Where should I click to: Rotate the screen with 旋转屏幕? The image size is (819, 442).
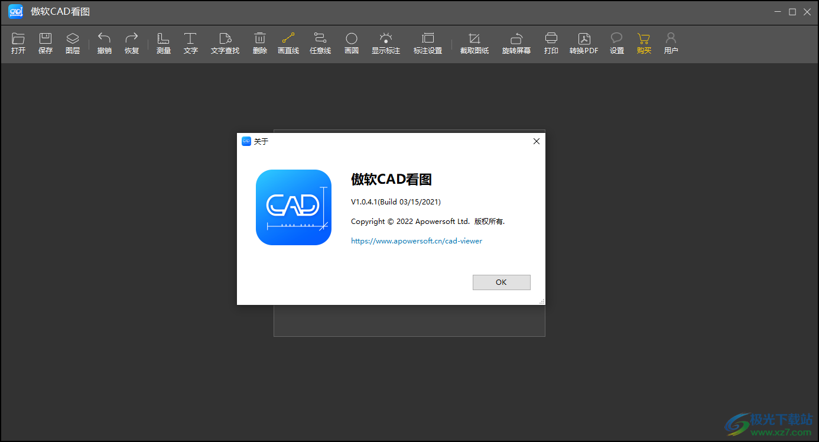coord(515,43)
